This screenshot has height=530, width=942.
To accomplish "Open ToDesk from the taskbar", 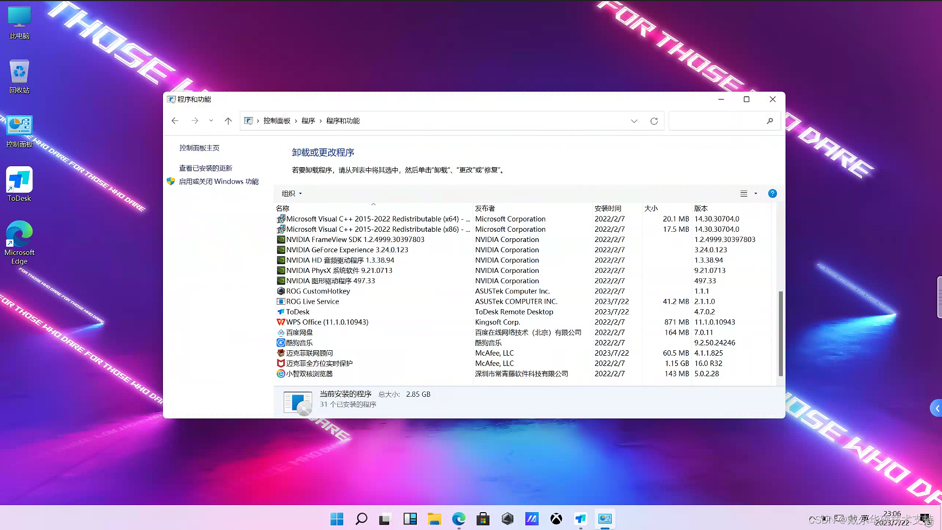I will pos(580,519).
